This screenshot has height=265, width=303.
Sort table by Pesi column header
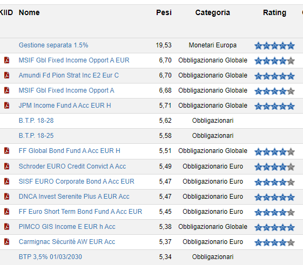164,12
